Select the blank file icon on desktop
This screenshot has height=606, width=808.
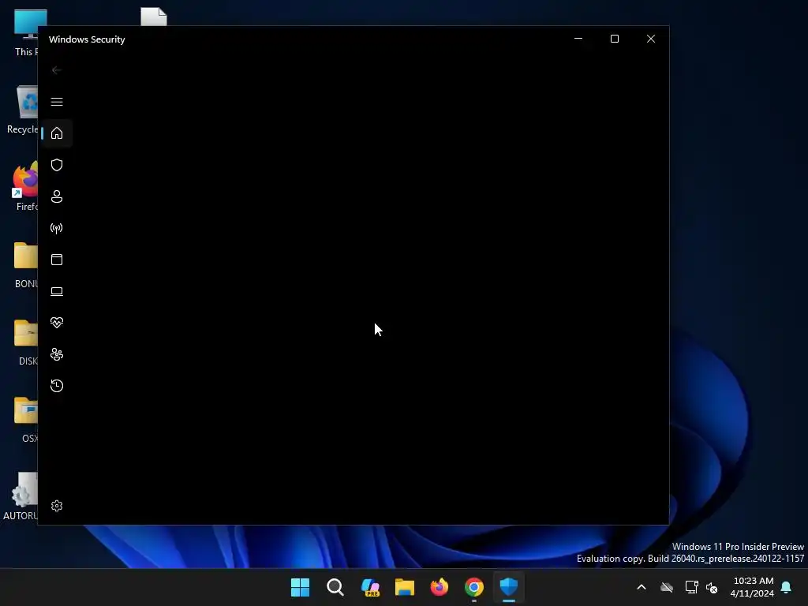[x=154, y=16]
